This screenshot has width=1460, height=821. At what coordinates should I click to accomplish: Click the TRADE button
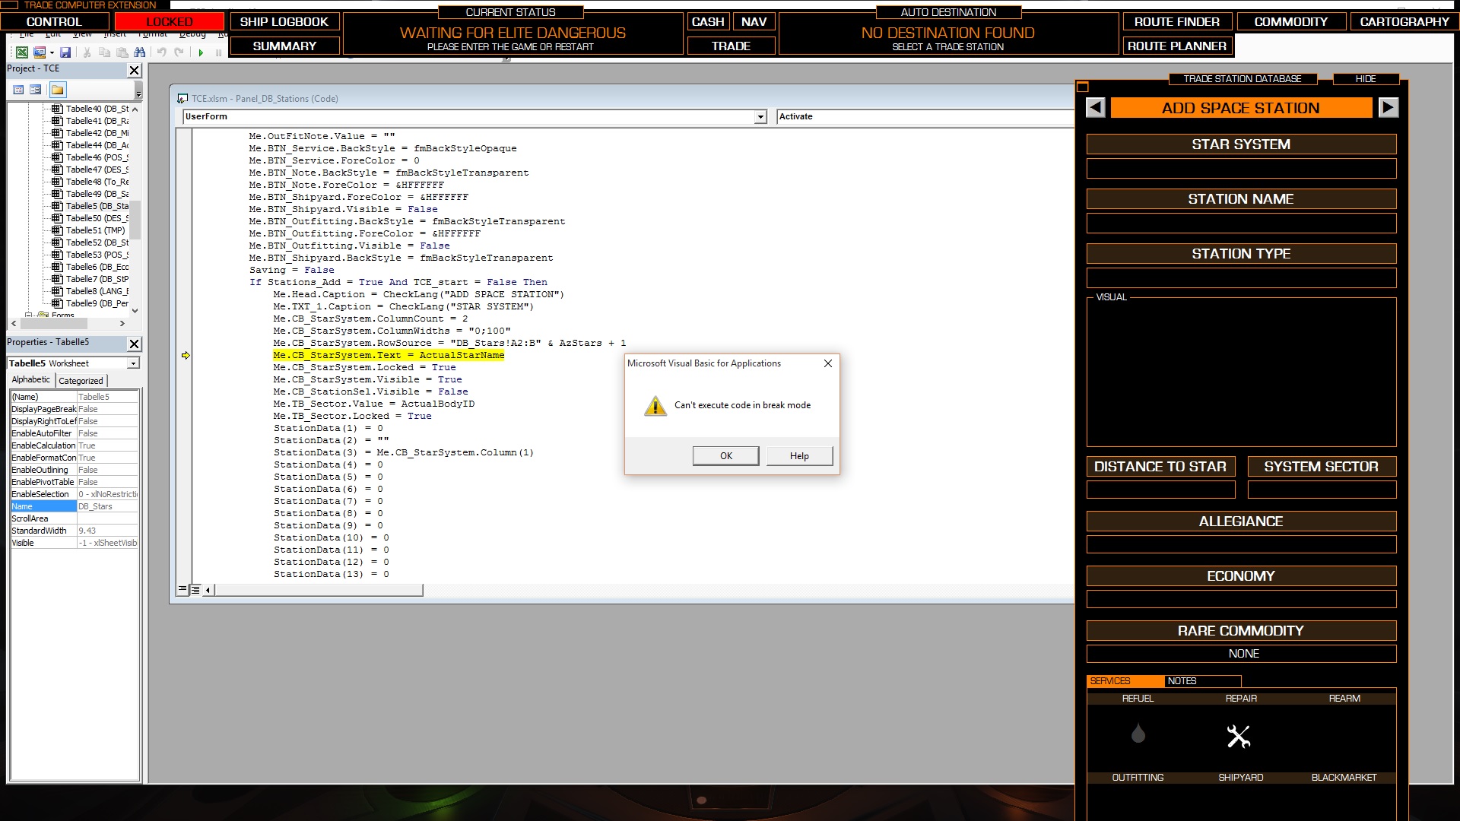(732, 46)
